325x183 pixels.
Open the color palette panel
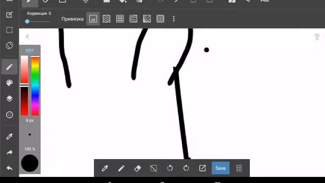(x=9, y=82)
